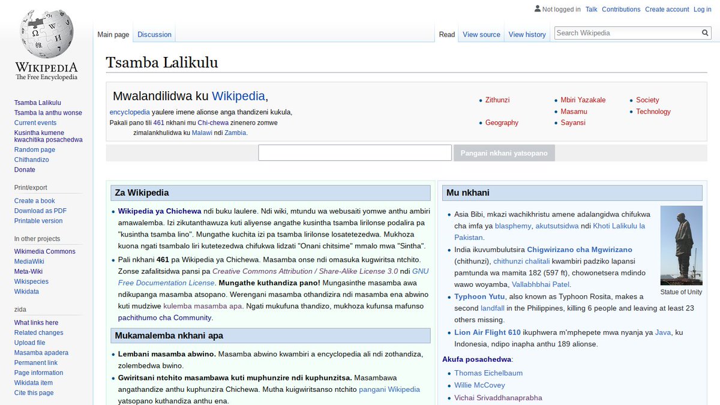Open the Thomas Eichelbaum link
720x405 pixels.
pyautogui.click(x=488, y=373)
